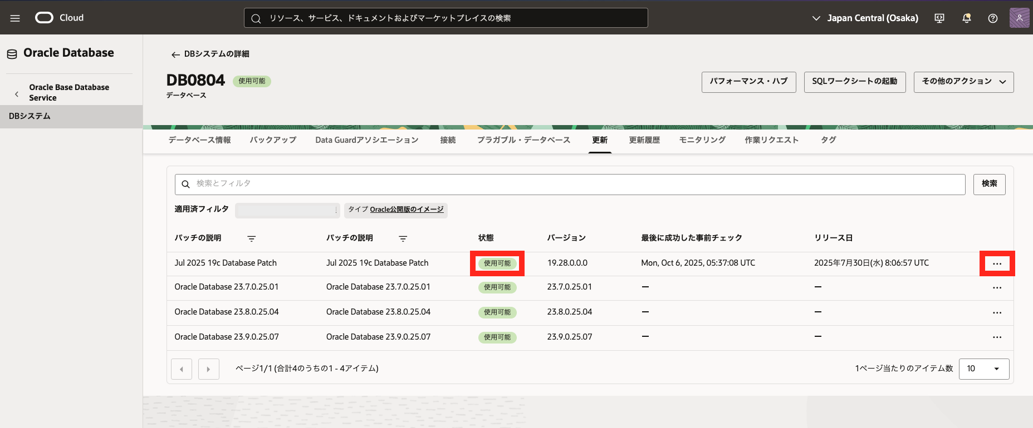Open actions menu for Jul 2025 19c patch
The height and width of the screenshot is (428, 1033).
pos(997,263)
